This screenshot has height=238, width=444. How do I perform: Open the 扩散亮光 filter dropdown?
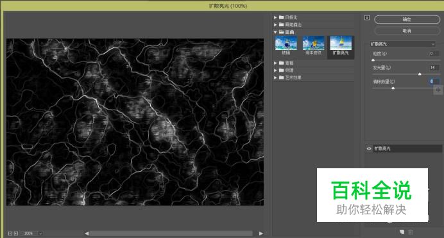coord(402,44)
